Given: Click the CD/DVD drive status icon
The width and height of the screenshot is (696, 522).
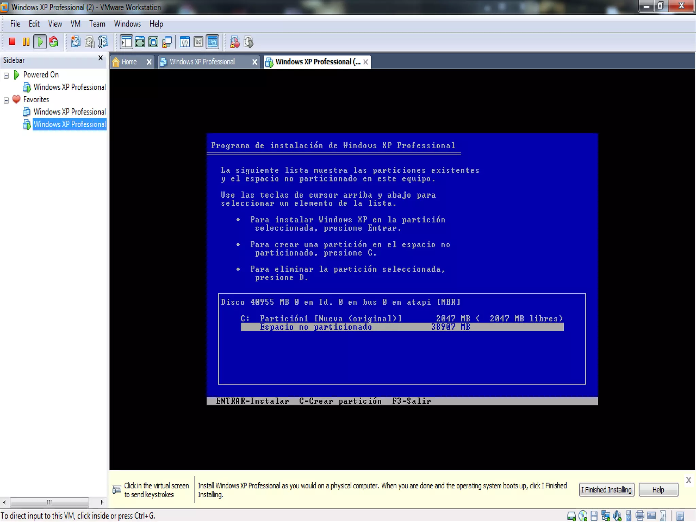Looking at the screenshot, I should pos(583,516).
